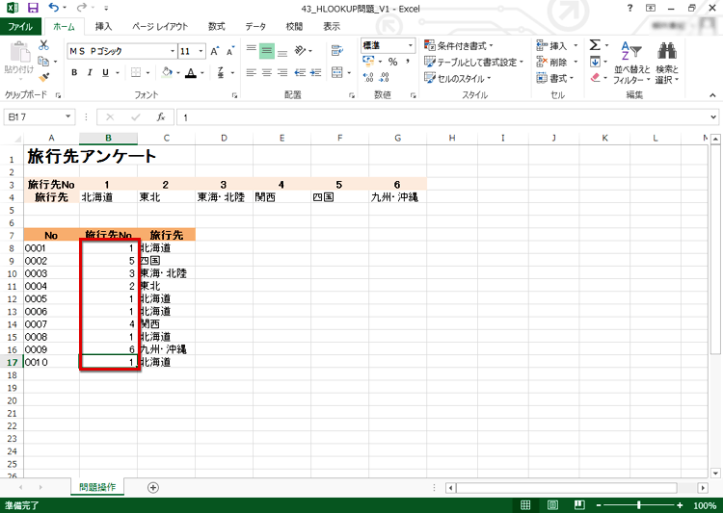Apply percent style
Viewport: 723px width, 513px height.
click(393, 62)
